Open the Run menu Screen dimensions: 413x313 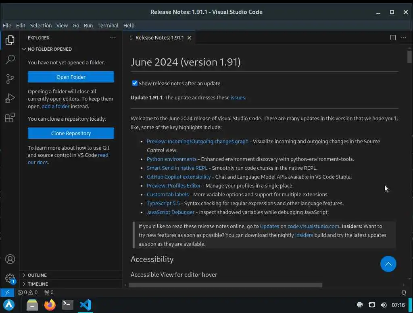click(88, 25)
